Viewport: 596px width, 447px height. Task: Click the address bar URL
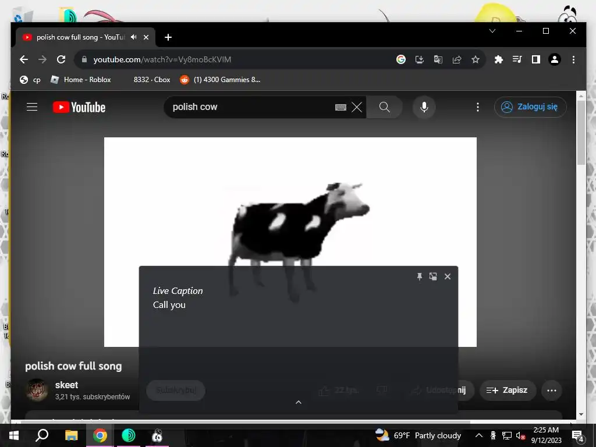[162, 59]
